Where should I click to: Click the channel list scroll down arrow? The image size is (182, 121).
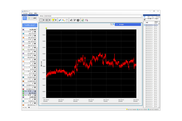pos(37,105)
